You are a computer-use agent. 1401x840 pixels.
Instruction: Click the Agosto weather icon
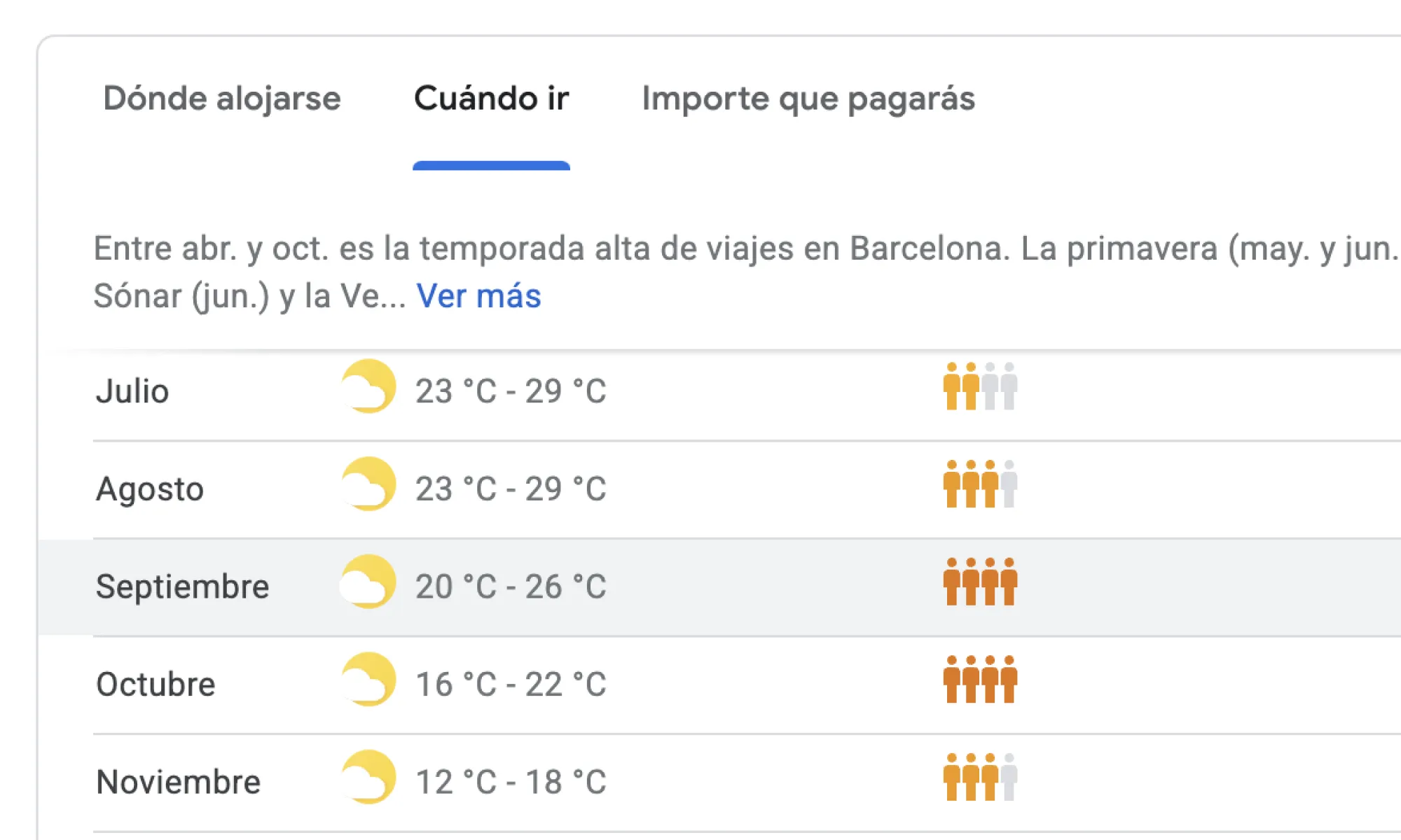coord(368,484)
